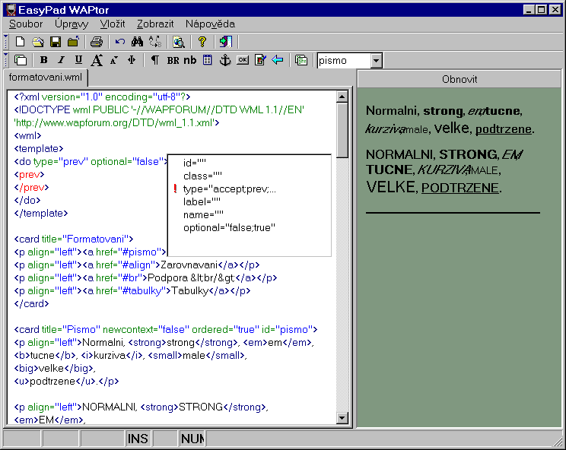
Task: Click the editor vertical scrollbar thumb
Action: [x=342, y=130]
